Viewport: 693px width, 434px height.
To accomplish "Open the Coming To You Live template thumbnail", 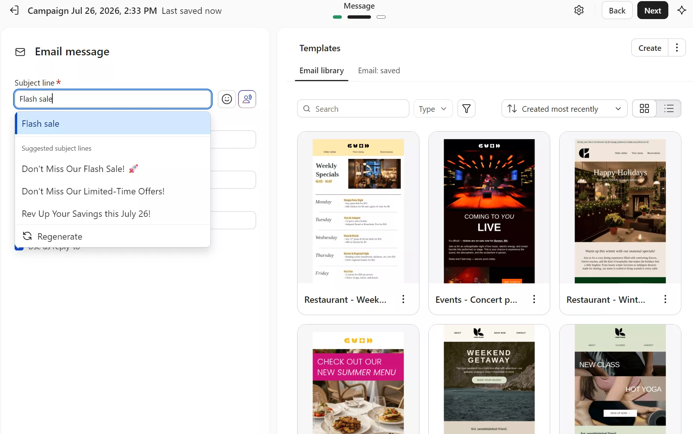I will click(x=489, y=211).
